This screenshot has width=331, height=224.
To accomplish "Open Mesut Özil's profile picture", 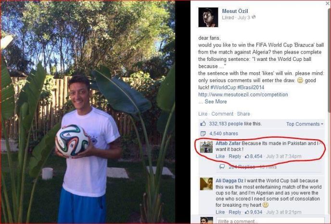I will (x=208, y=17).
